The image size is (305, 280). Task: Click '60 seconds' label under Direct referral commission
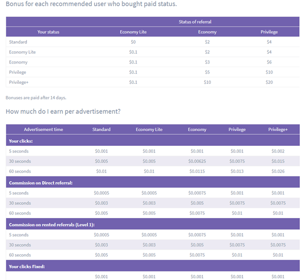pyautogui.click(x=20, y=213)
